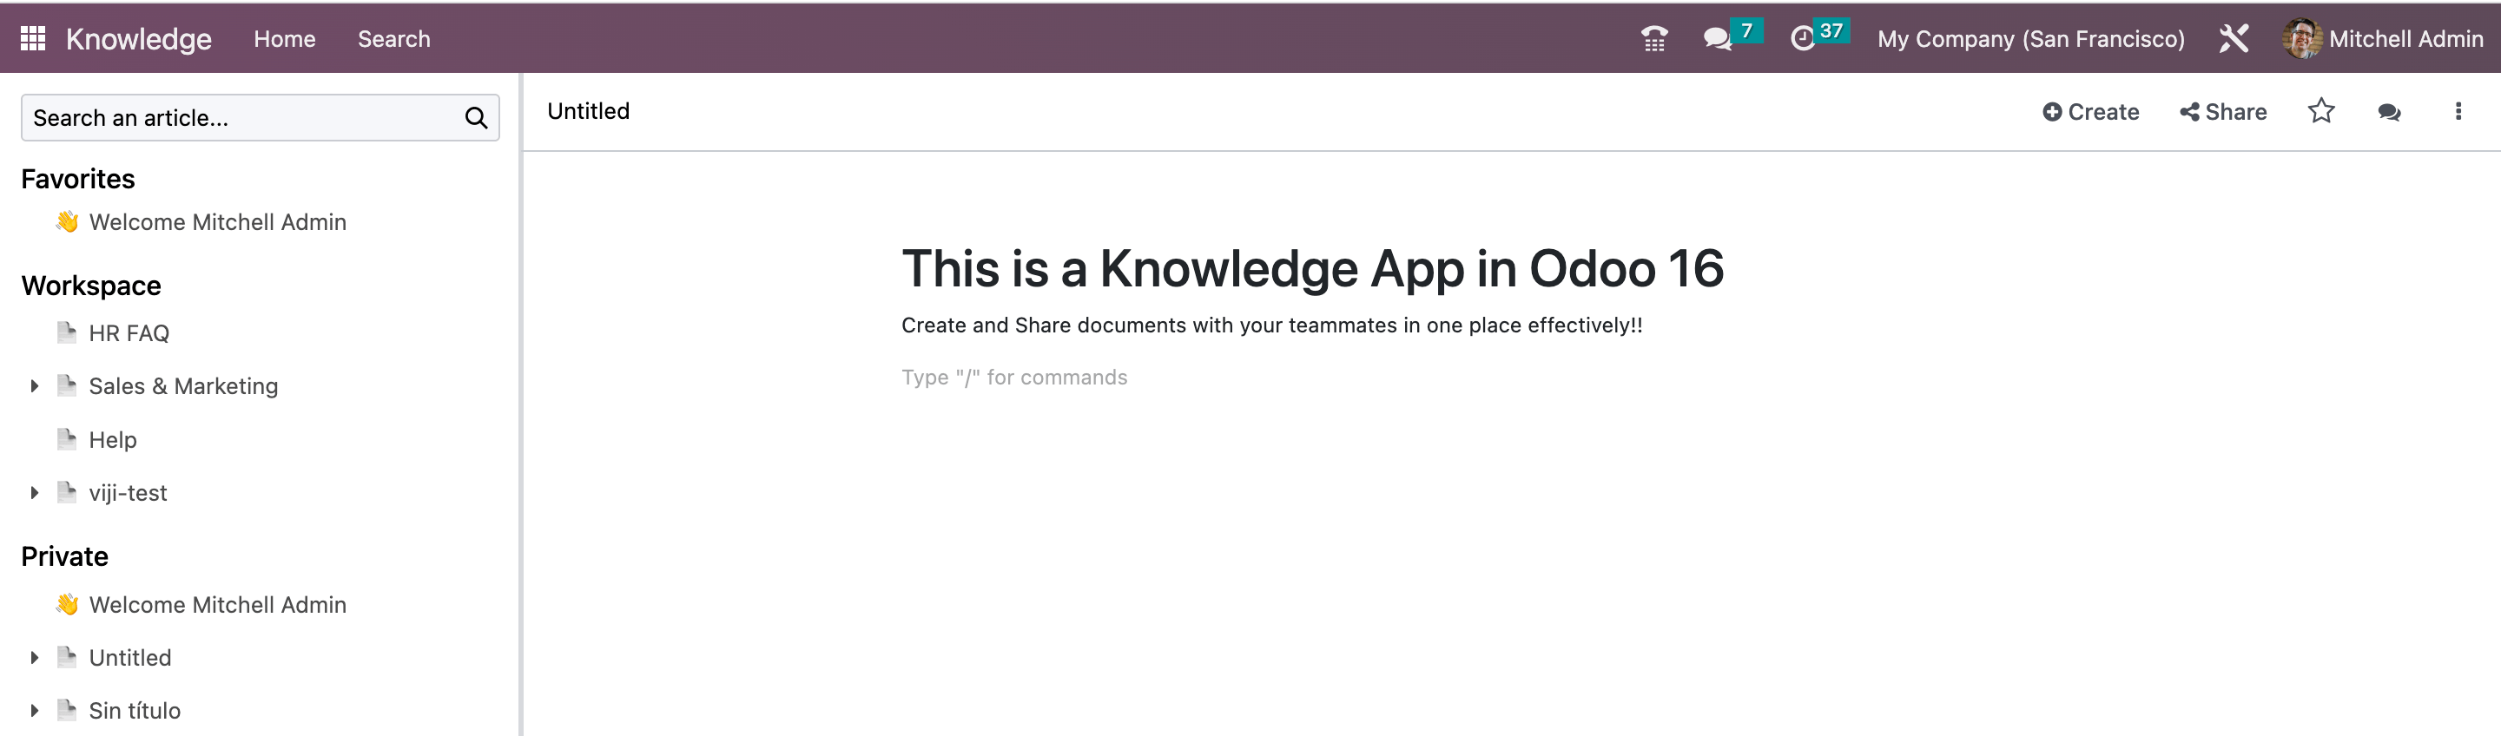Open the debug tools wrench icon
The width and height of the screenshot is (2501, 736).
(x=2233, y=39)
